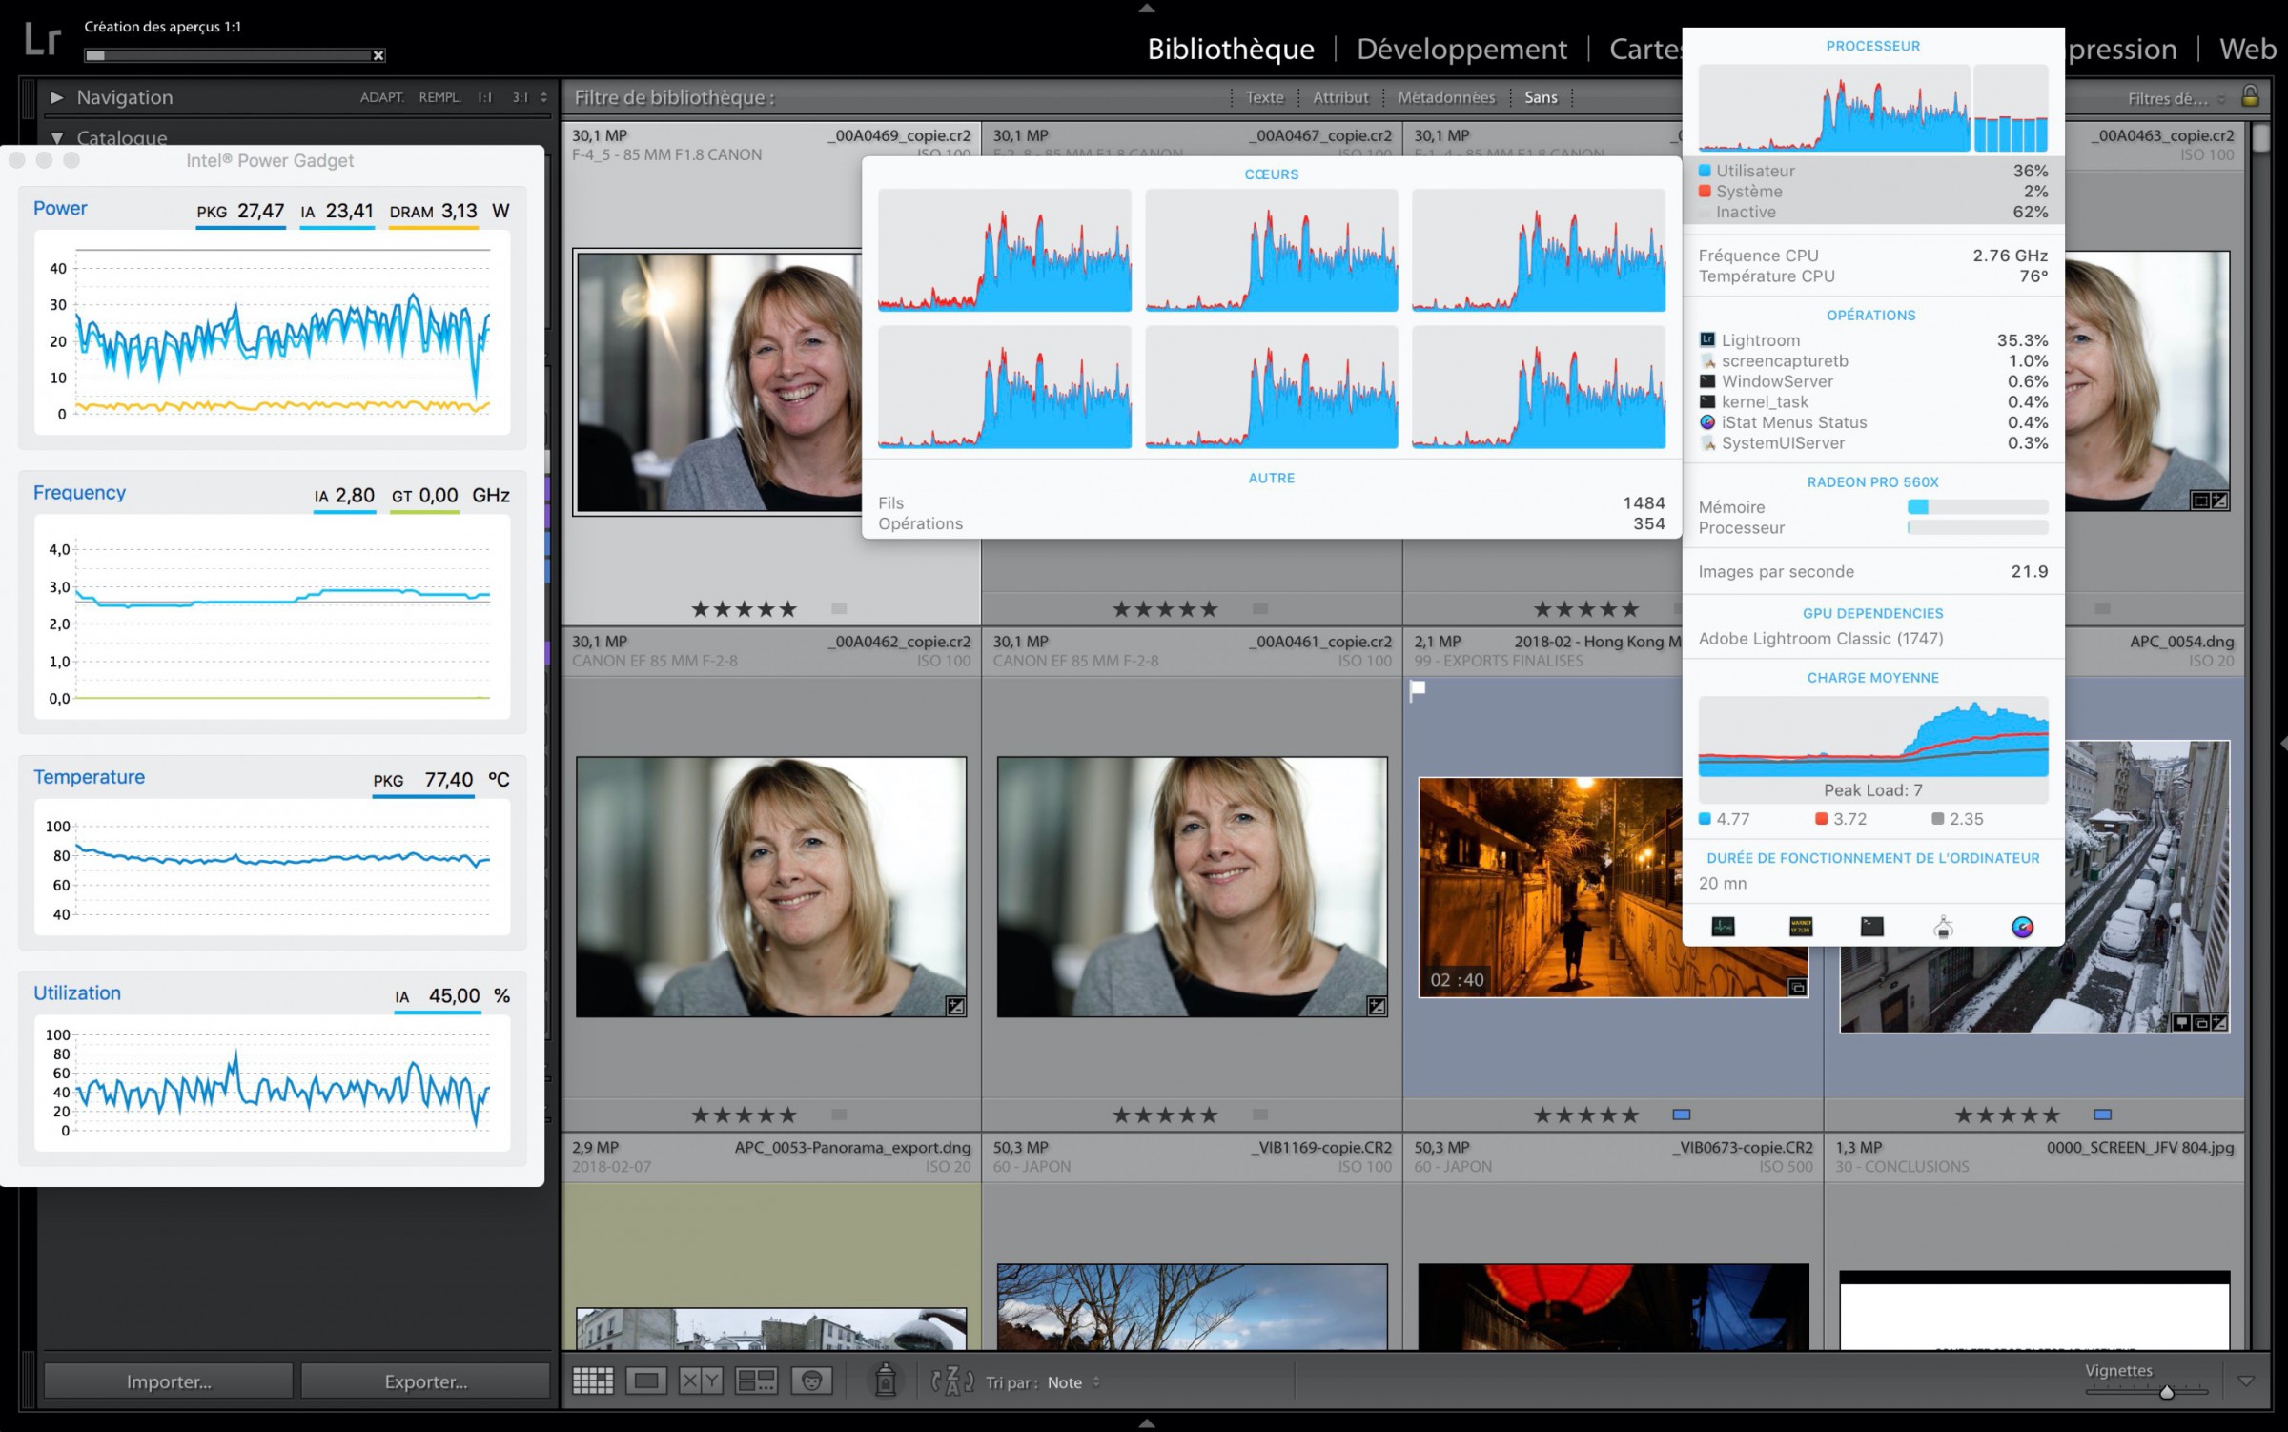Viewport: 2288px width, 1432px height.
Task: Open Compare view (X|Y) icon
Action: pyautogui.click(x=701, y=1381)
